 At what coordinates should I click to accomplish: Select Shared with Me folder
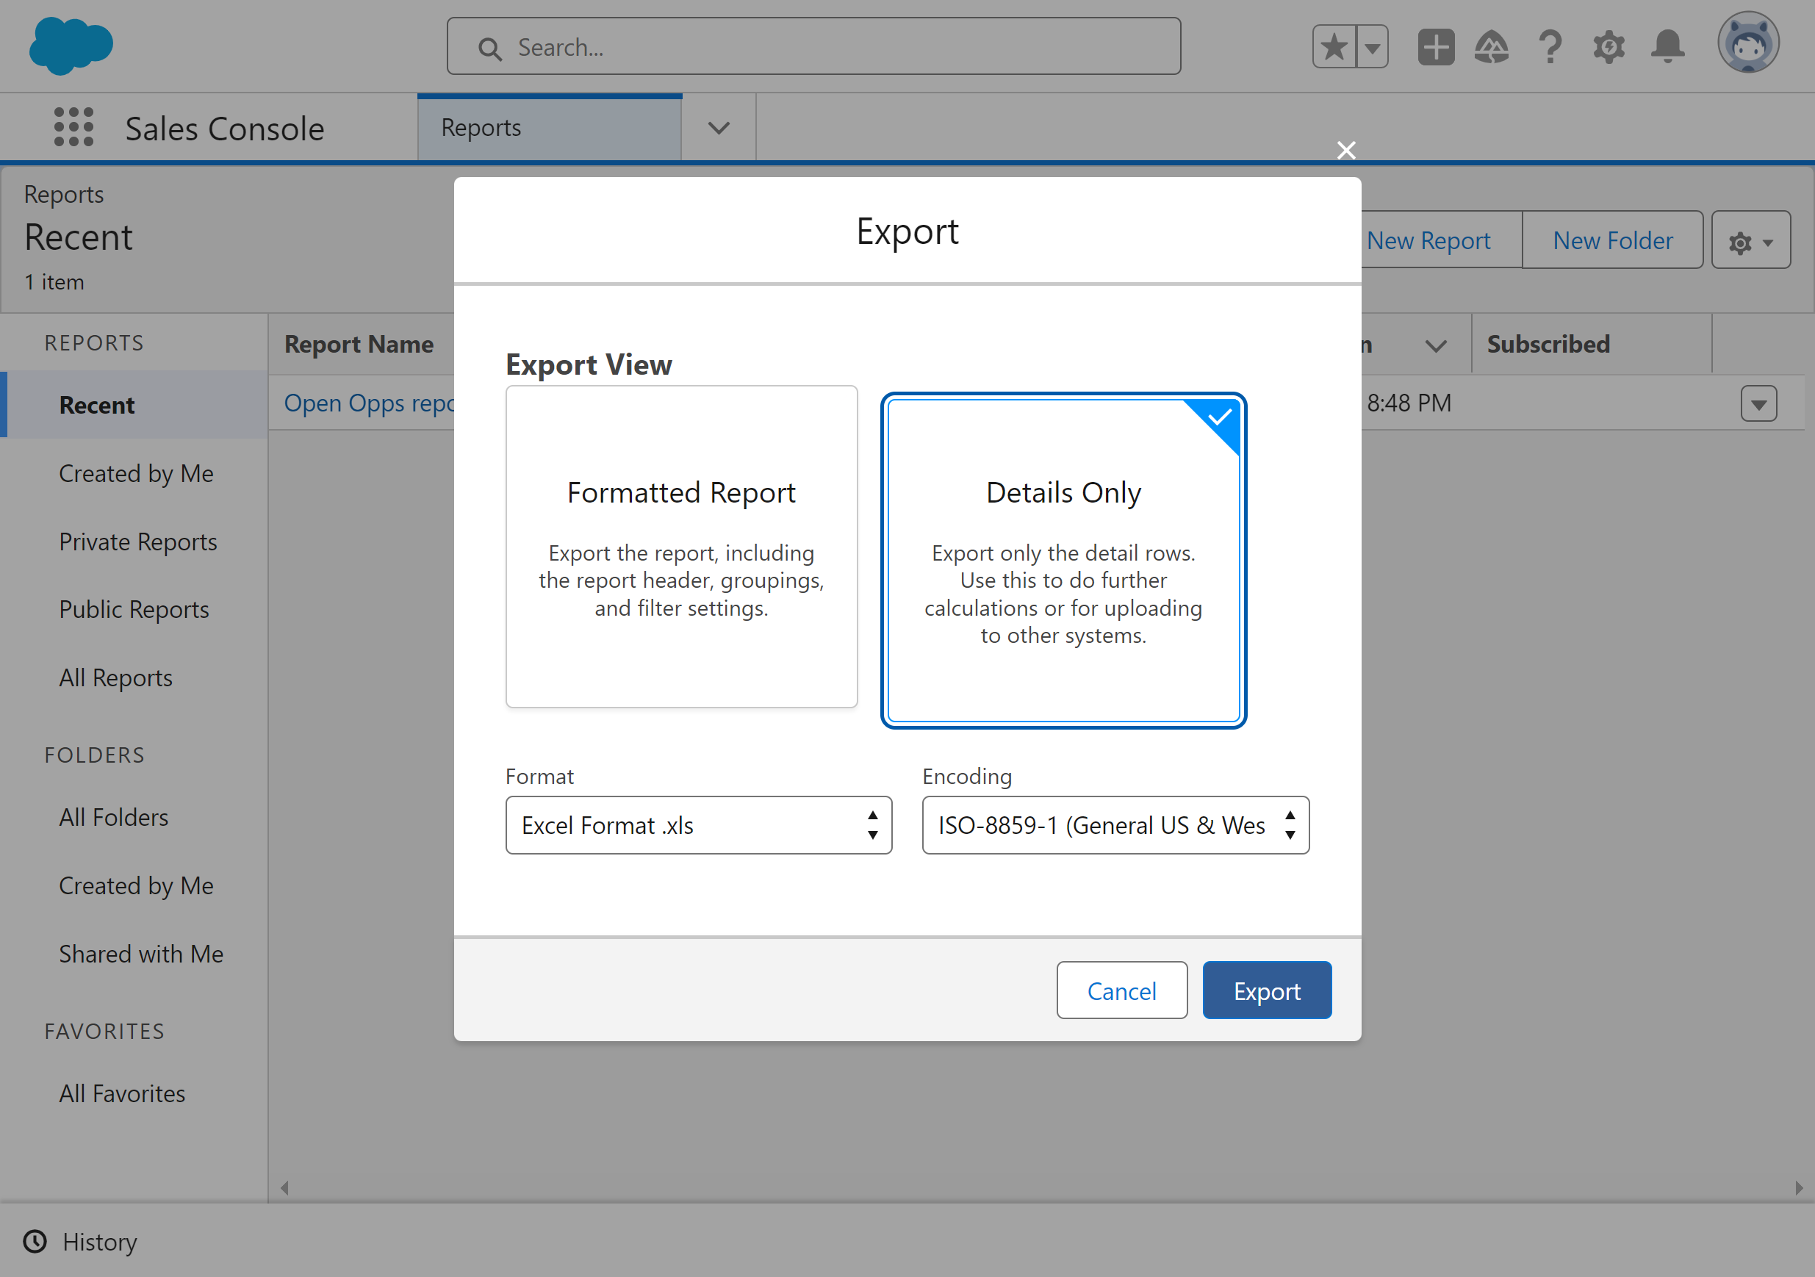[142, 954]
